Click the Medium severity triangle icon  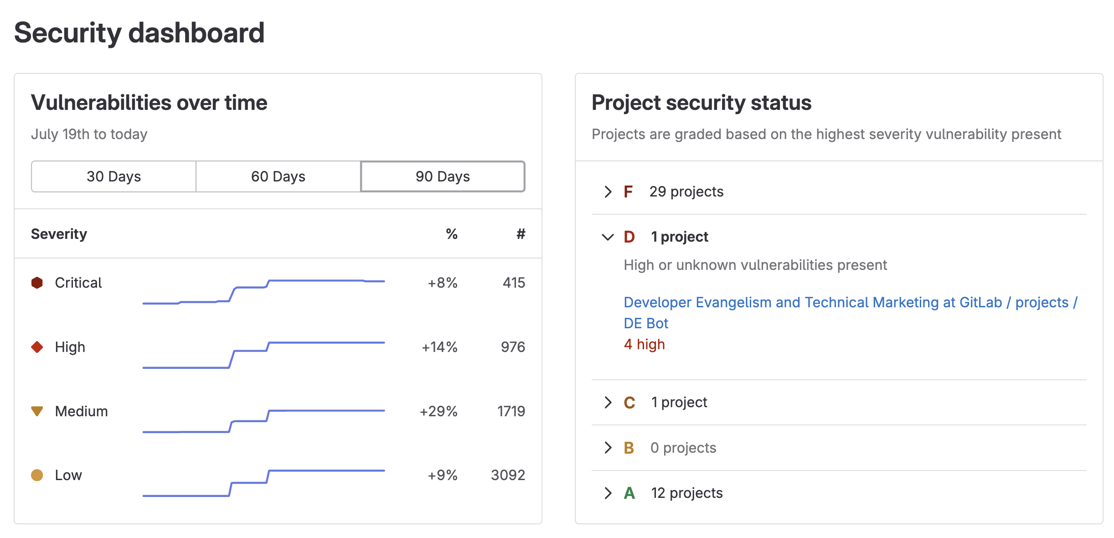(x=38, y=411)
